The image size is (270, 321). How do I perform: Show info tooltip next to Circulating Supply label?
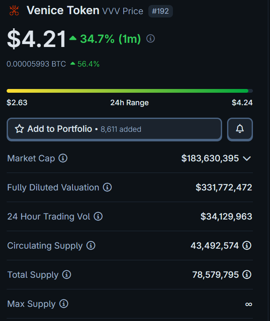[x=91, y=245]
